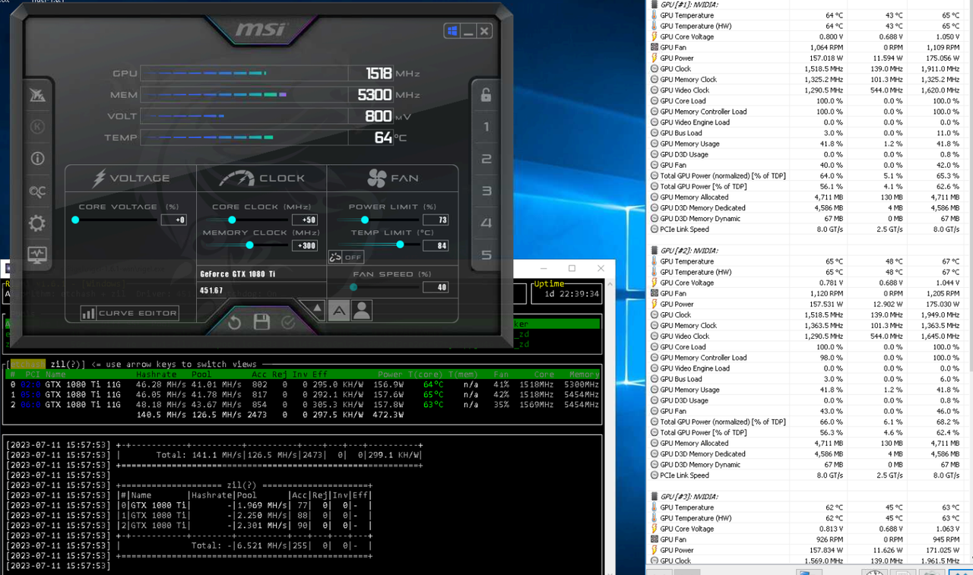Select Afterburner profile slot 2
The width and height of the screenshot is (973, 575).
point(486,159)
